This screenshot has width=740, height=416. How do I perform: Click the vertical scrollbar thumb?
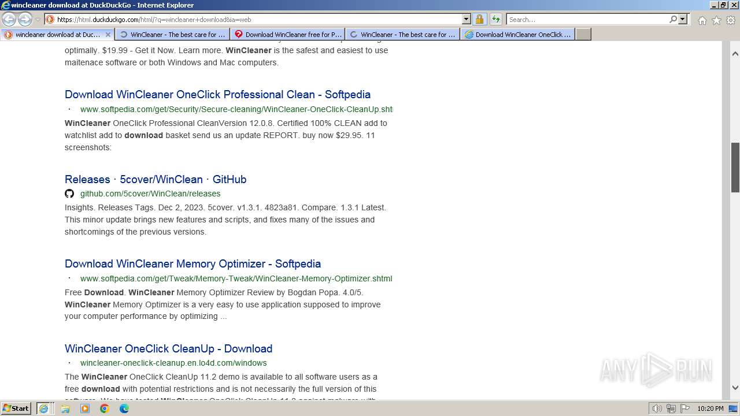click(x=735, y=168)
